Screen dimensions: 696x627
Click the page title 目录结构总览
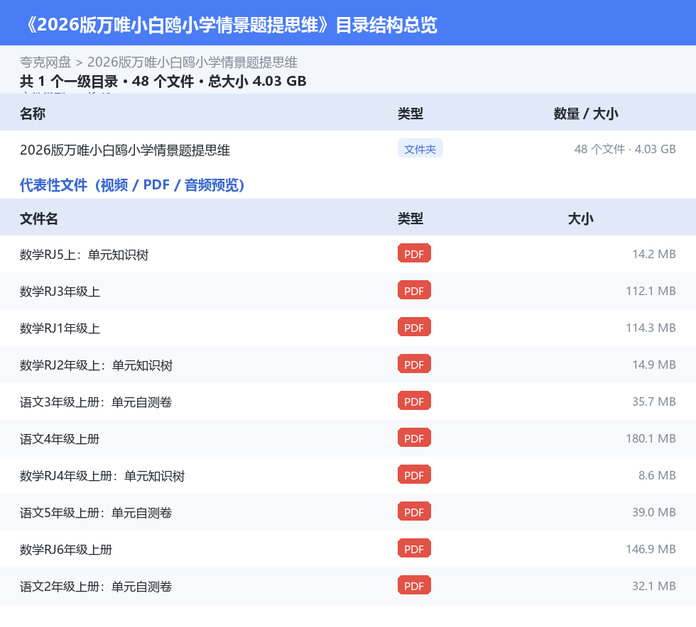point(386,25)
